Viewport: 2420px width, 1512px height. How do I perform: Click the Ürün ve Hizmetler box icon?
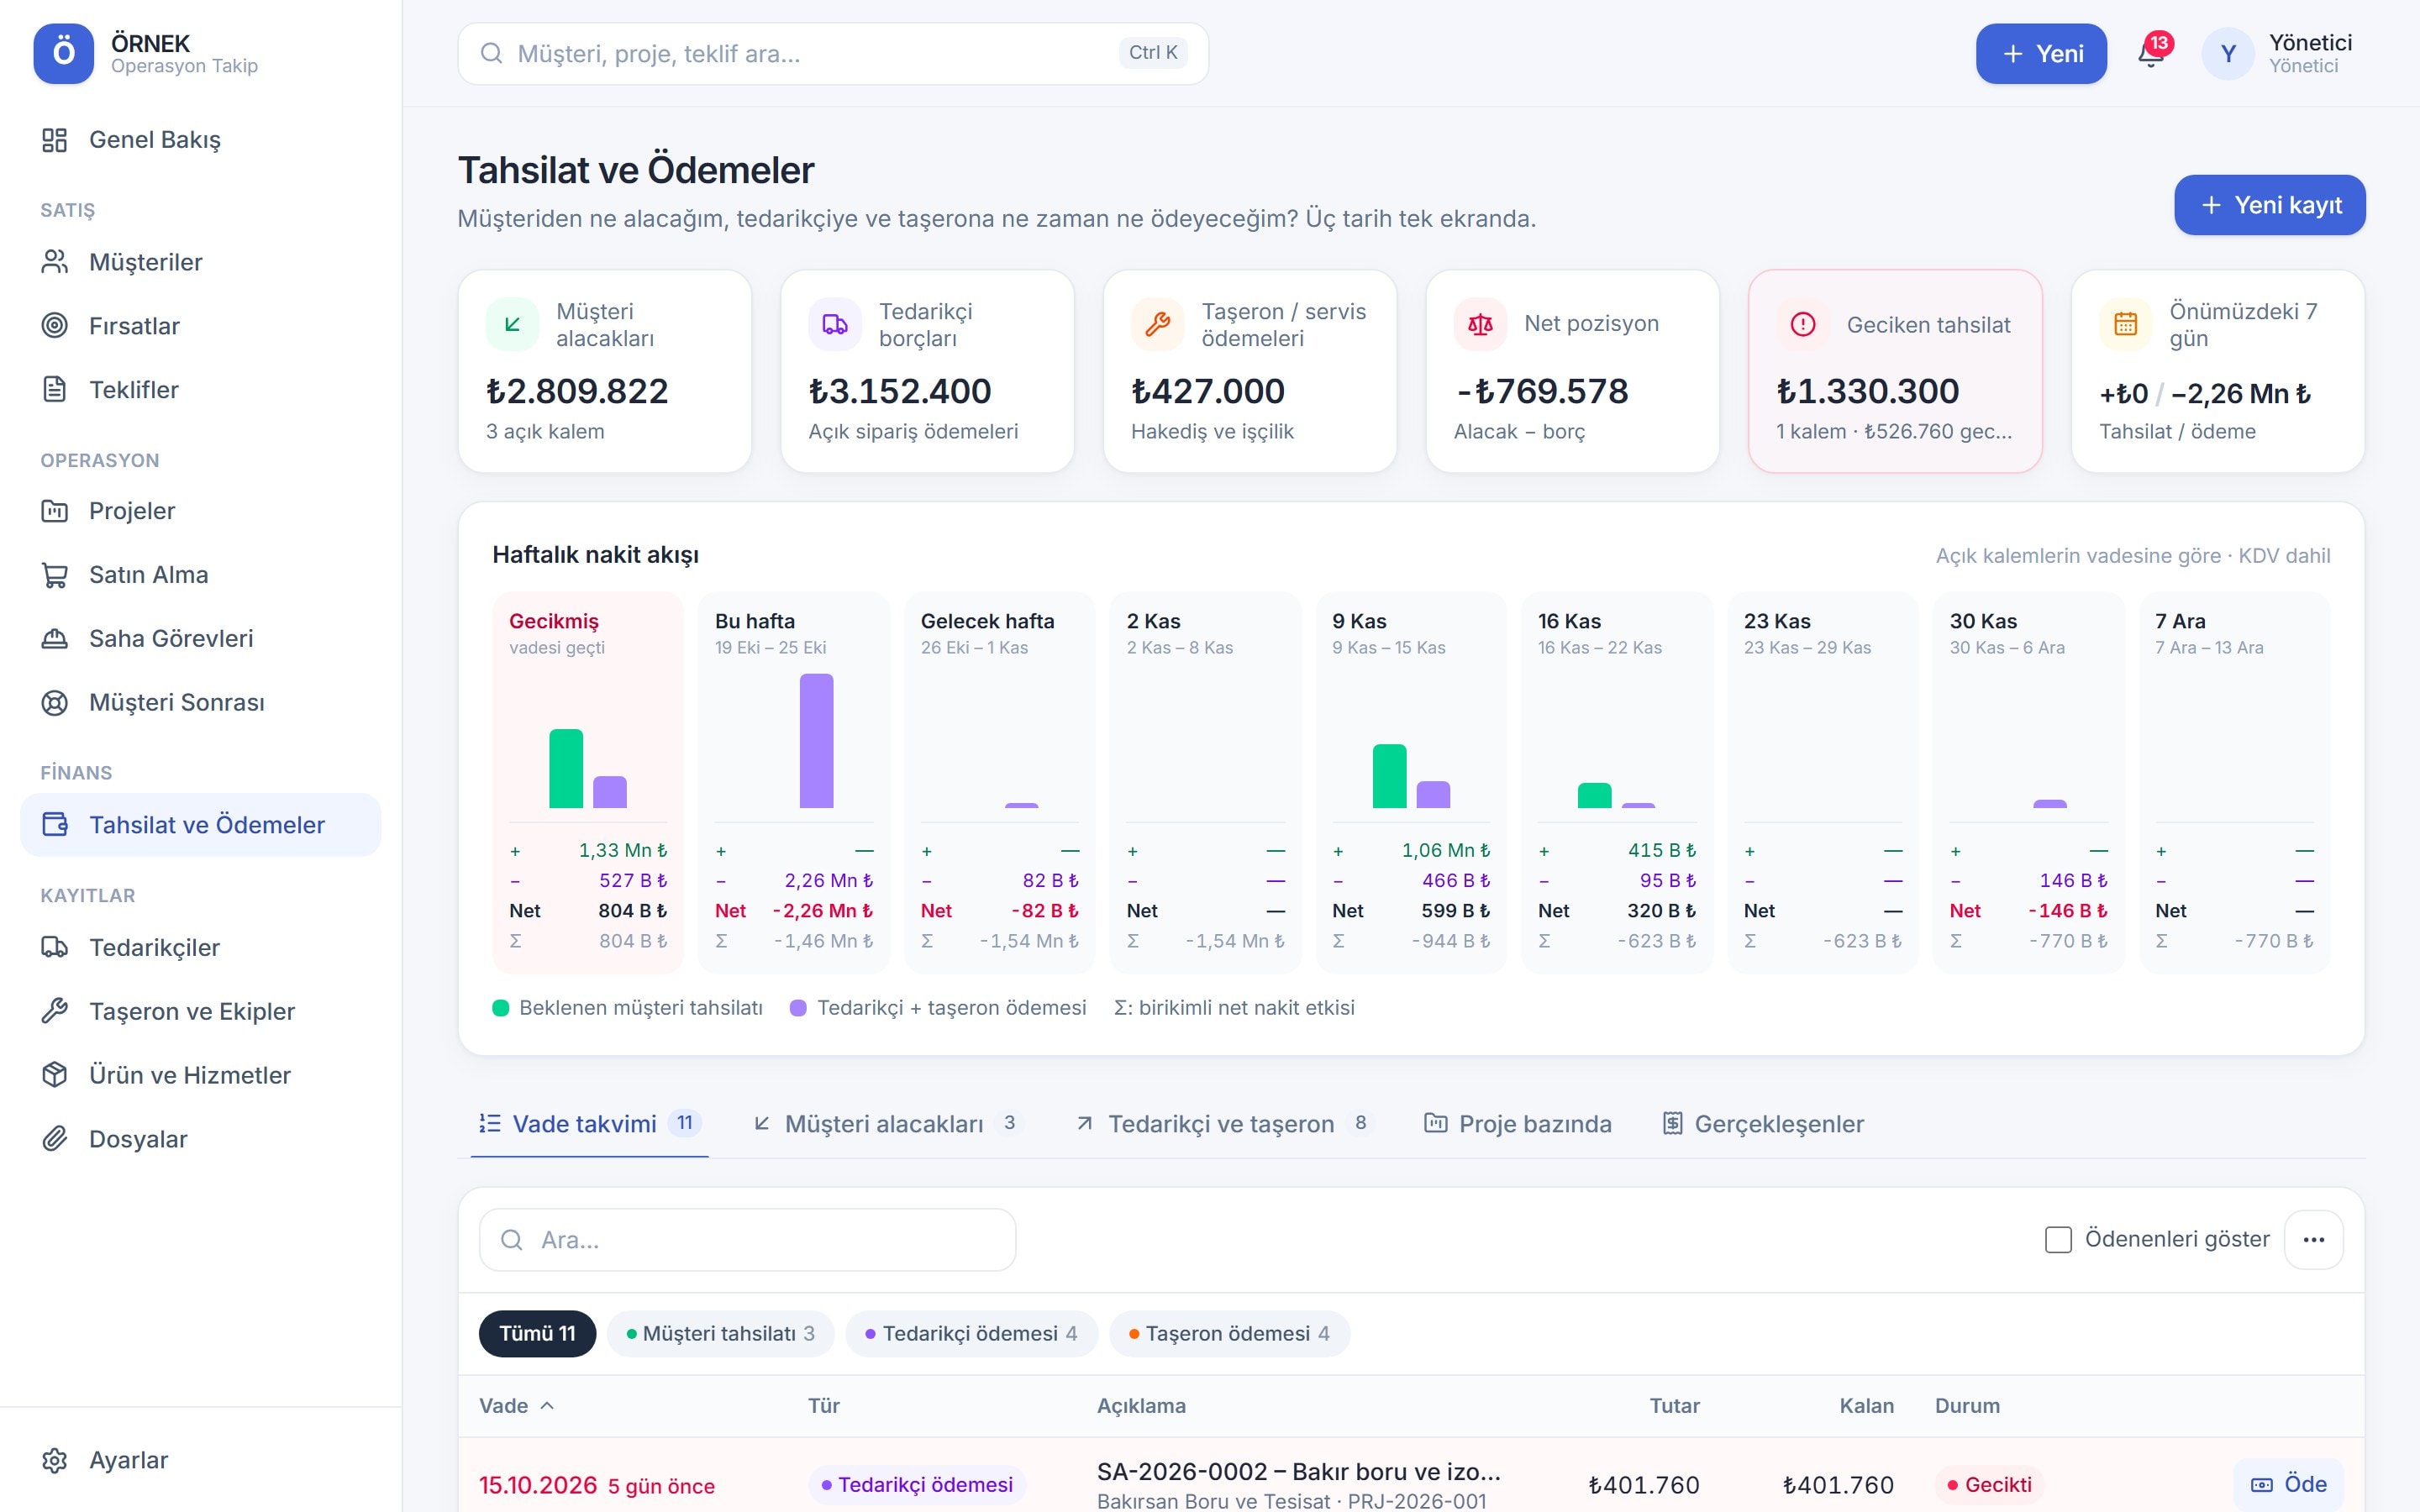(x=54, y=1075)
